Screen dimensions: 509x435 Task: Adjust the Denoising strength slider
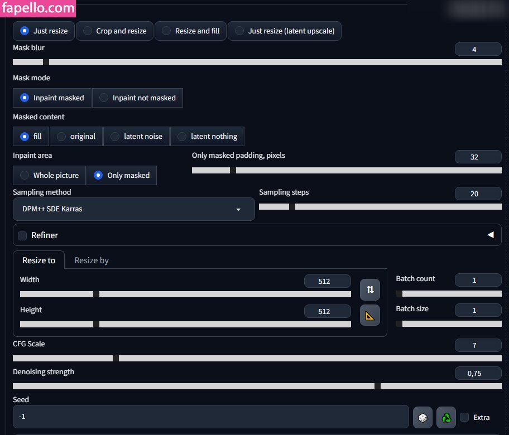pos(377,386)
